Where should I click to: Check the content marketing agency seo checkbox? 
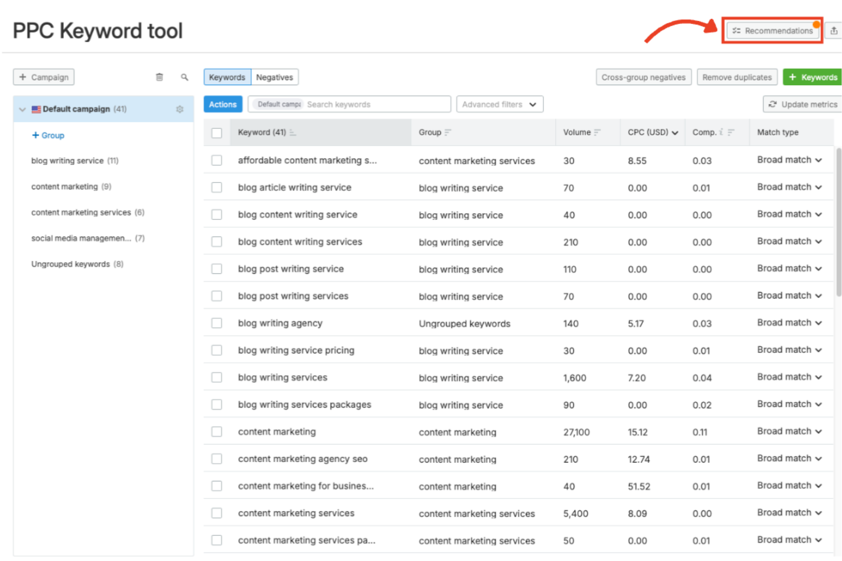pos(217,459)
